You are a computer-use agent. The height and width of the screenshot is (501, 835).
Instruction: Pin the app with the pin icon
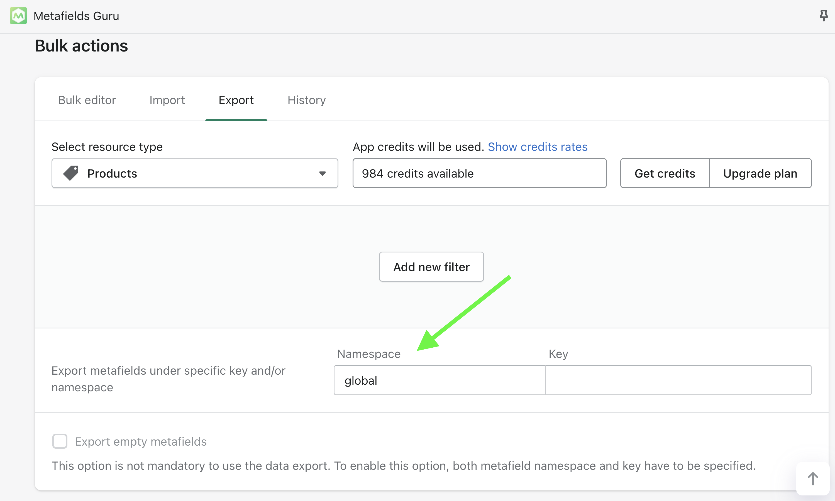(824, 15)
